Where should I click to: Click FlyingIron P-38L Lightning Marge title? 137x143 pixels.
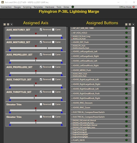(x=69, y=12)
